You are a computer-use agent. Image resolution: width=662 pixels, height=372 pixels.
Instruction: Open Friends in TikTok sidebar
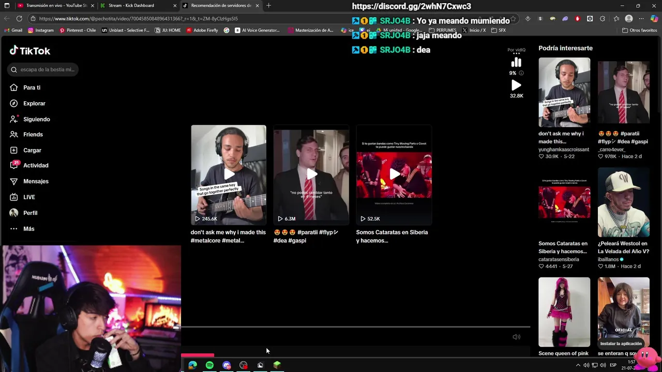click(x=33, y=134)
